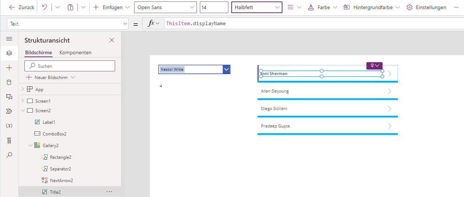Click the paste clipboard icon
The image size is (464, 197).
71,7
